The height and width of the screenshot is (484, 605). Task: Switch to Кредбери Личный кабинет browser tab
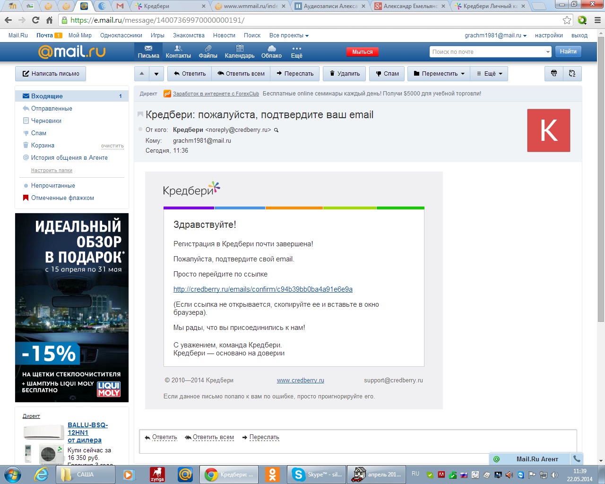click(490, 6)
